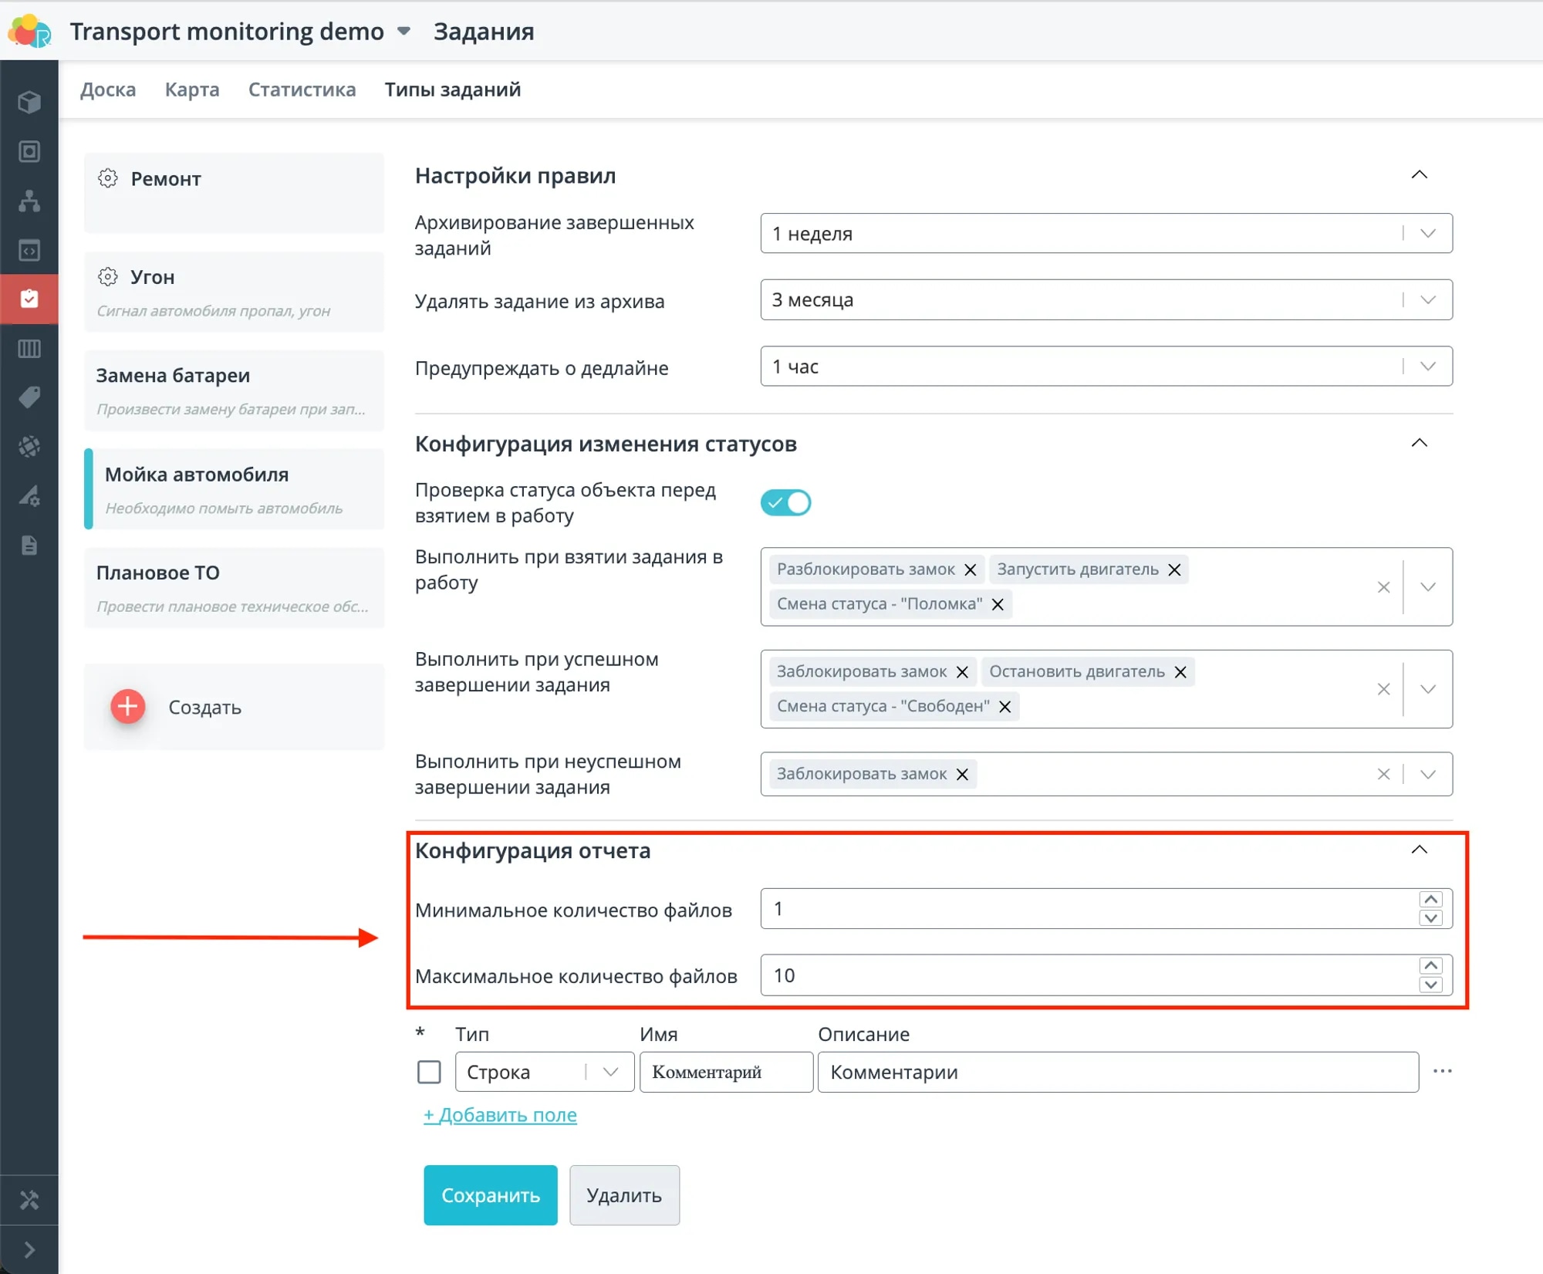Click the cube icon in left sidebar

29,102
